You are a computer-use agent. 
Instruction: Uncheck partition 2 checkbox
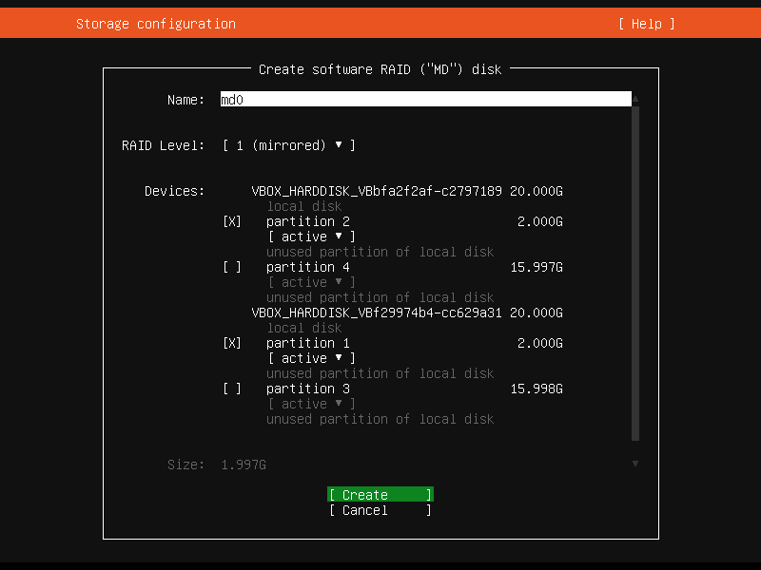232,221
